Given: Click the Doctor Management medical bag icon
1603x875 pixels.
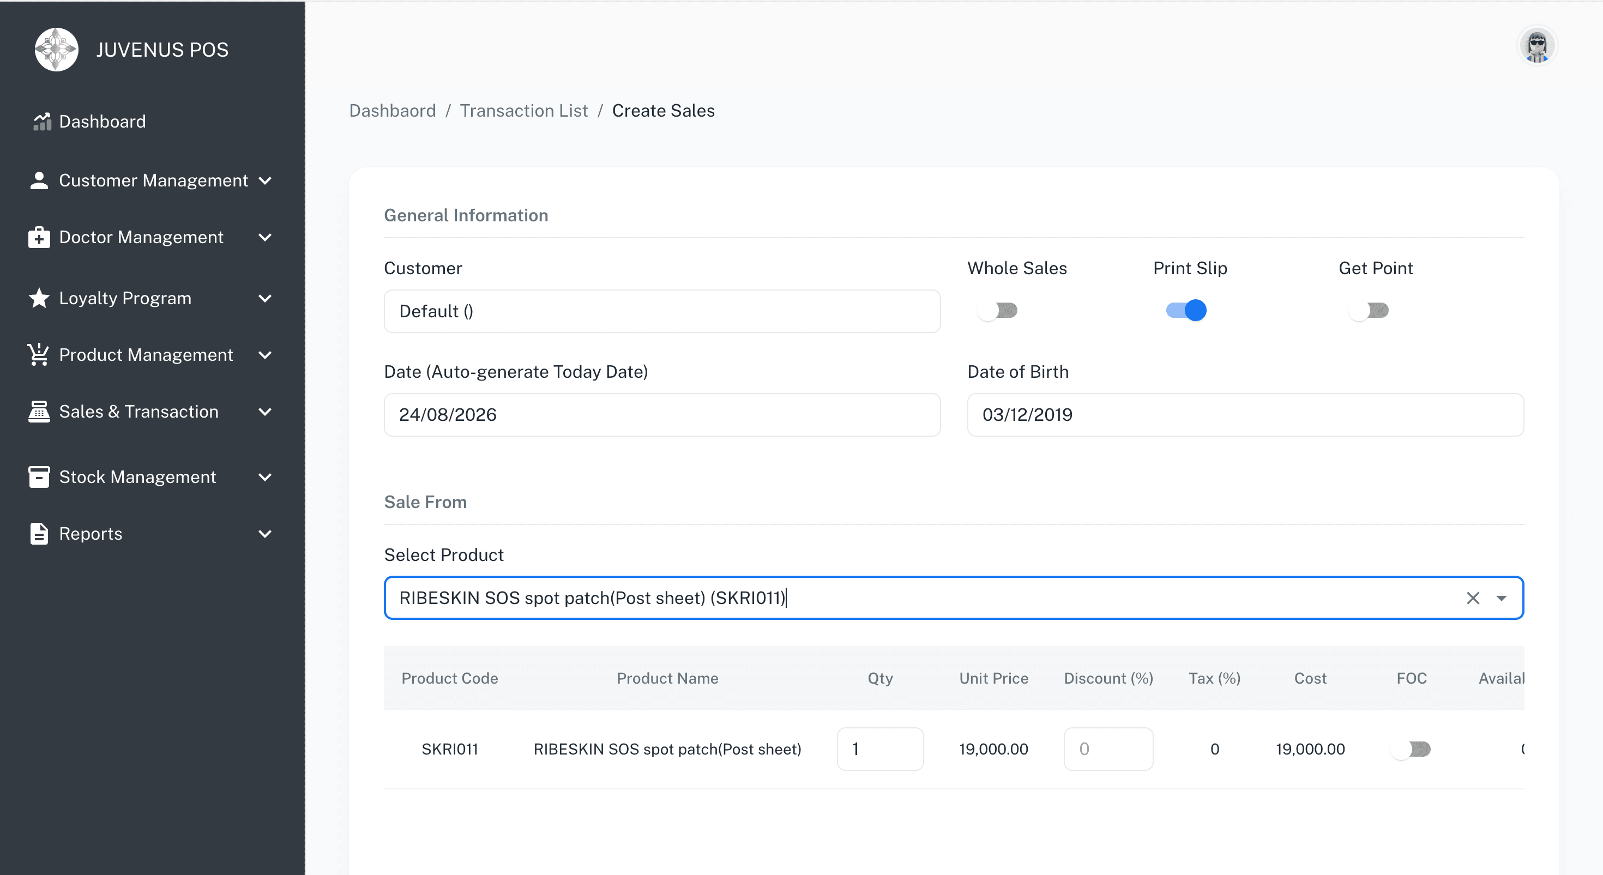Looking at the screenshot, I should point(39,237).
